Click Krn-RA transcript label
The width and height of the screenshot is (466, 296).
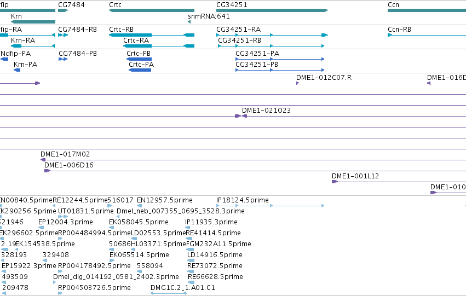click(23, 40)
